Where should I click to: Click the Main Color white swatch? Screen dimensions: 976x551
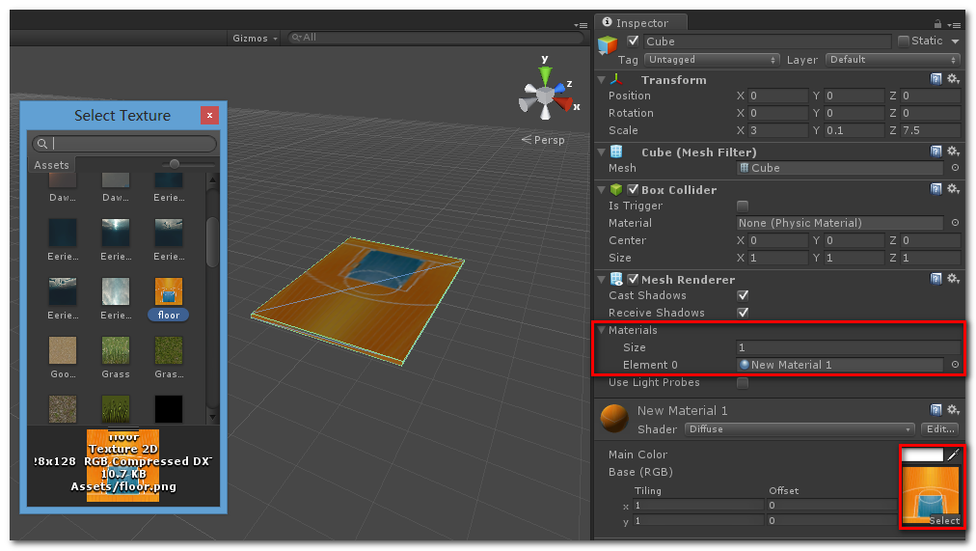point(922,455)
